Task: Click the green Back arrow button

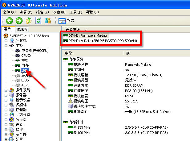Action: 10,21
